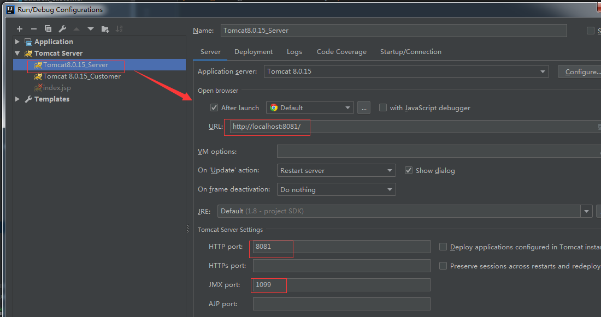Copy the selected configuration
This screenshot has height=317, width=601.
48,29
